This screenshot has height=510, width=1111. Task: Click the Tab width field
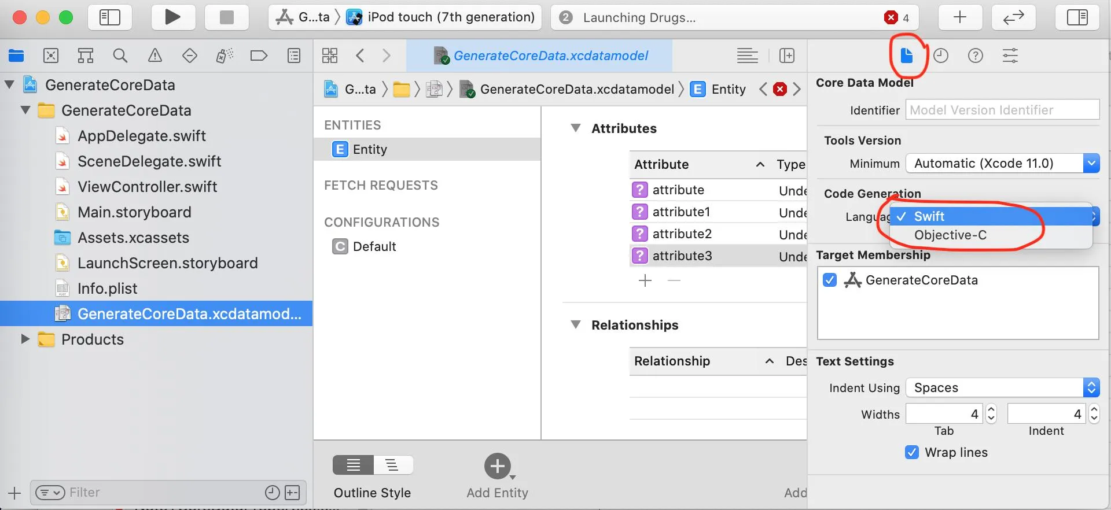coord(944,414)
